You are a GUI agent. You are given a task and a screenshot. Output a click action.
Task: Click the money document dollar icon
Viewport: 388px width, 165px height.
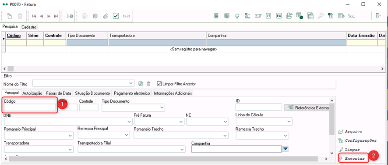point(331,16)
